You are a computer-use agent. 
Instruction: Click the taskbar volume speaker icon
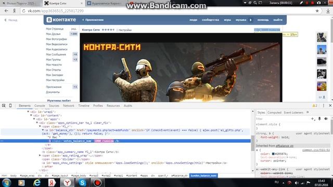[297, 183]
